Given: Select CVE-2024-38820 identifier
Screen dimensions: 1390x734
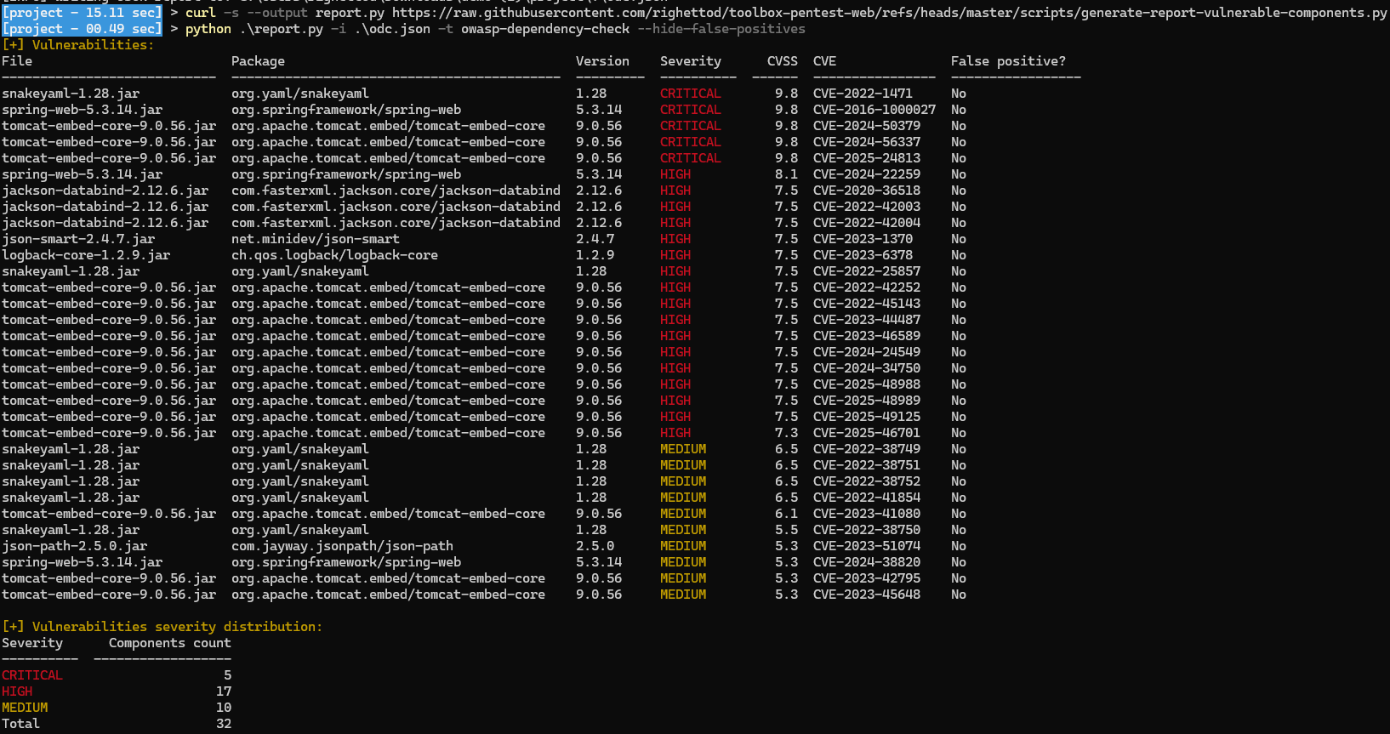Looking at the screenshot, I should (867, 562).
